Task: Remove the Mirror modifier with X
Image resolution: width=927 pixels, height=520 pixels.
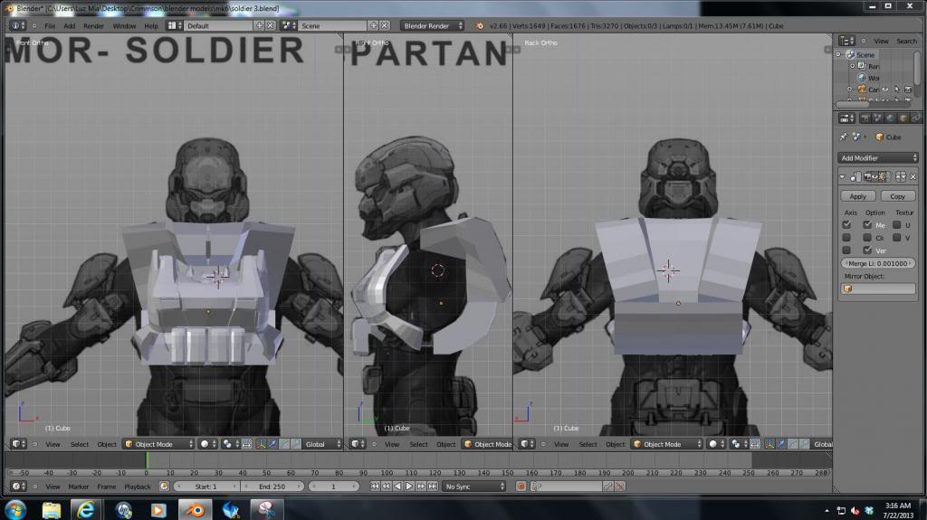Action: pos(913,177)
